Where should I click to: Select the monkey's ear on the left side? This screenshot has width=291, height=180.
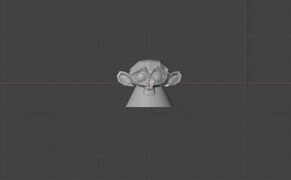point(124,78)
